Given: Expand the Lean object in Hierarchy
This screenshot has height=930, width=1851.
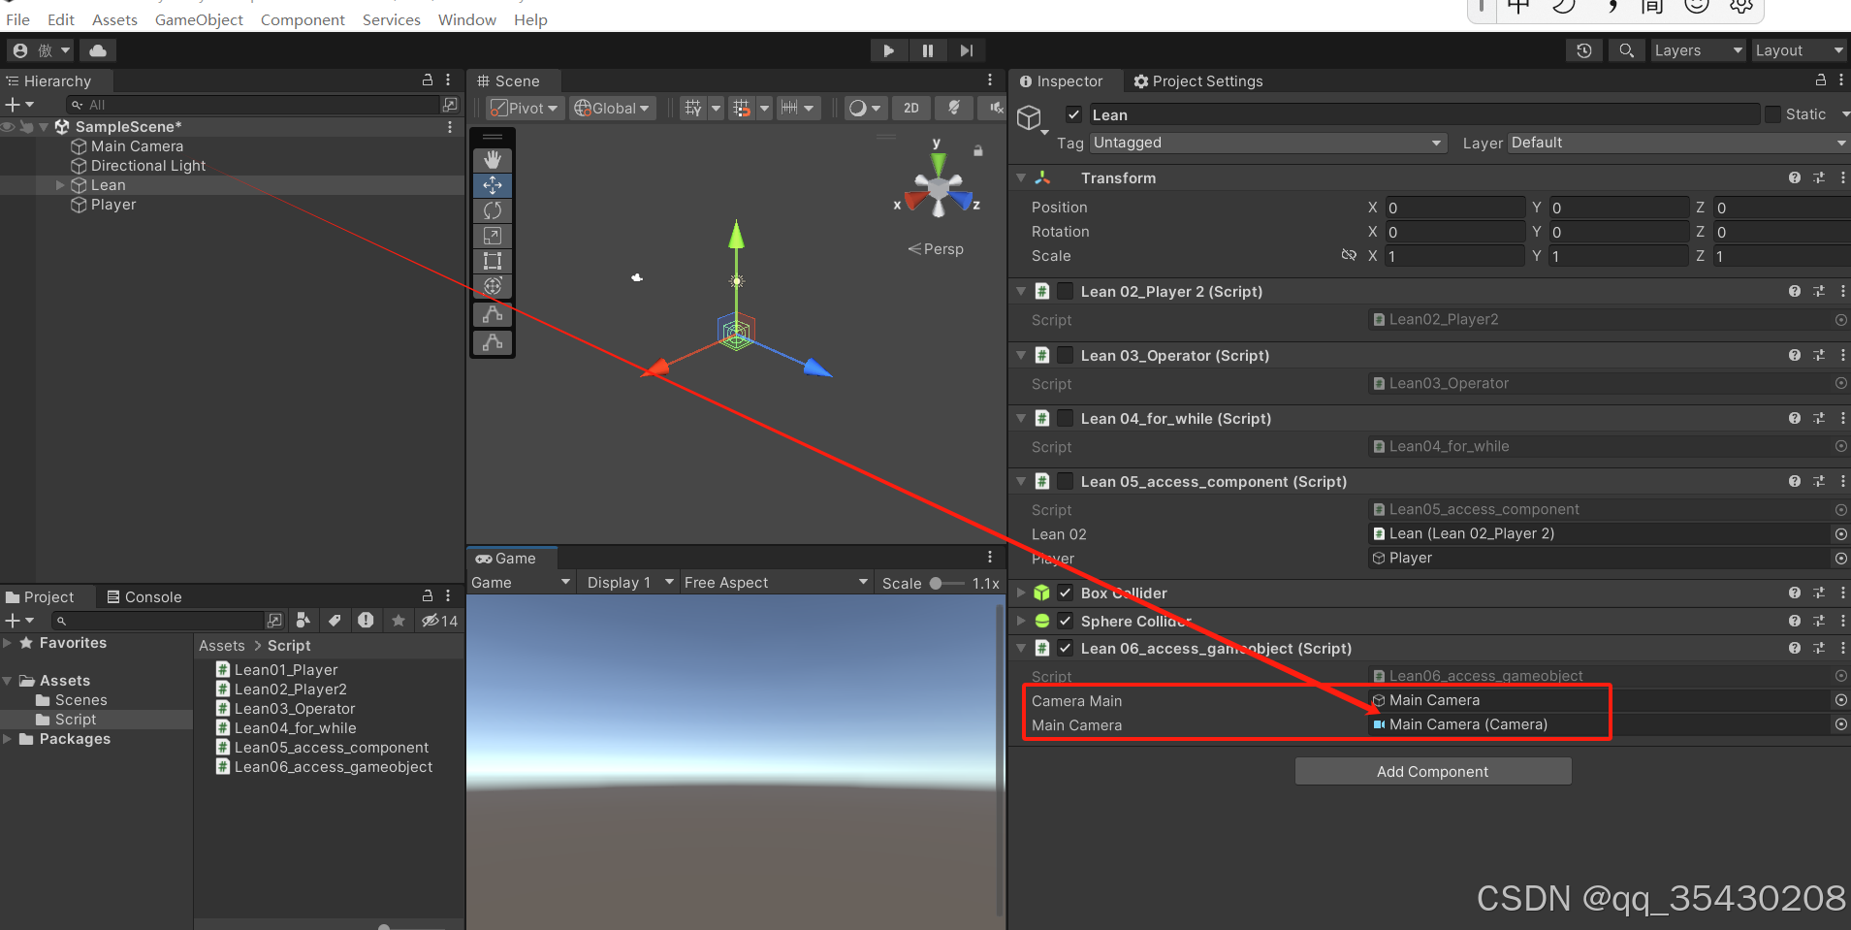Looking at the screenshot, I should point(60,184).
